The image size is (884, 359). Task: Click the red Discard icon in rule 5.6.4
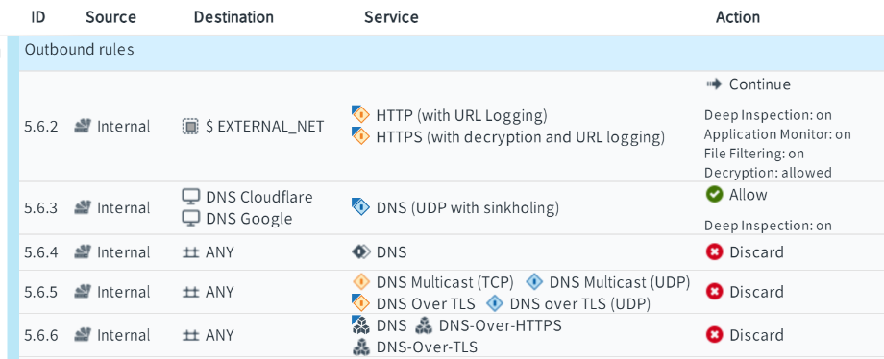[x=714, y=251]
